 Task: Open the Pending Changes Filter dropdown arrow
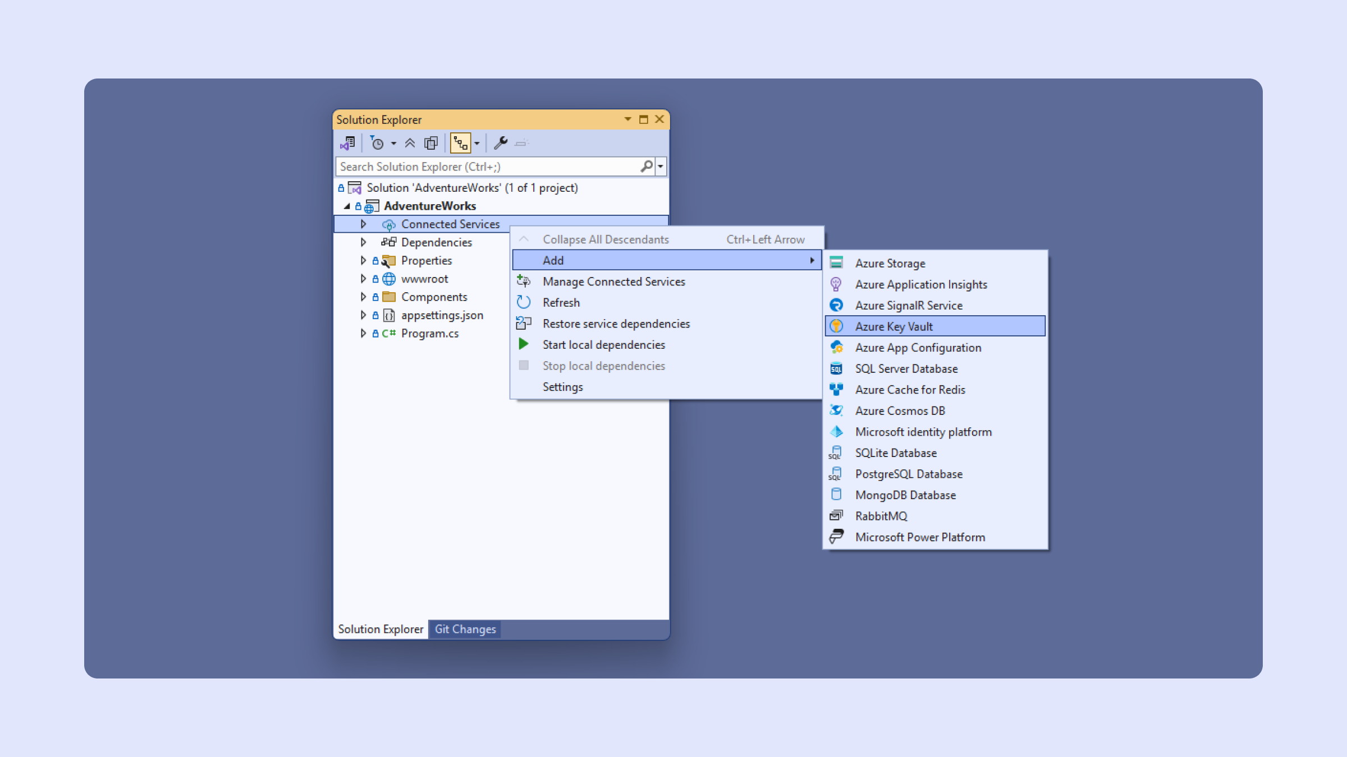pyautogui.click(x=393, y=144)
